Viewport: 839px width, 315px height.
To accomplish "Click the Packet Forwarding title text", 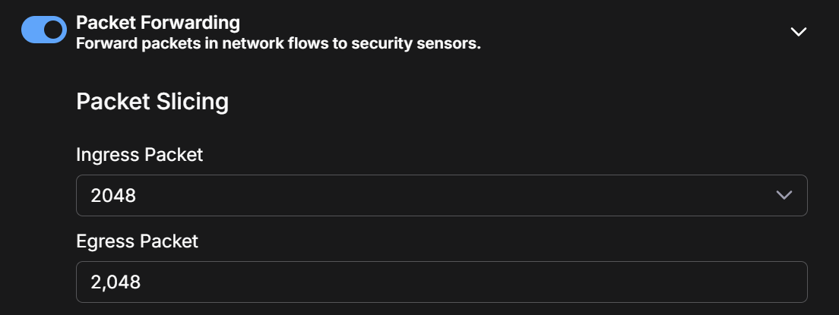I will coord(158,23).
